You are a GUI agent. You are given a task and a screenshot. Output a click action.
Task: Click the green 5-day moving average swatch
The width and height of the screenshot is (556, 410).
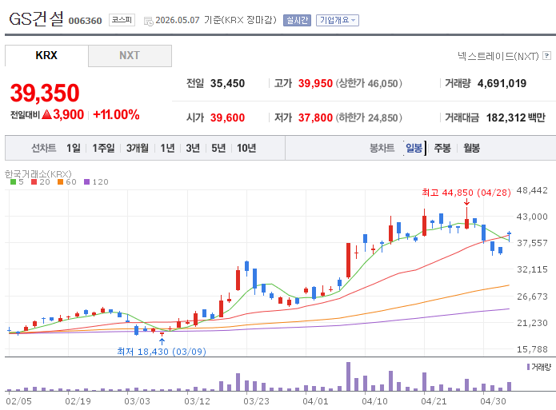tap(13, 181)
